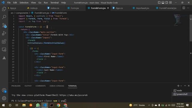Screen dimensions: 192x108
Task: Open WhatsApp from the taskbar
Action: click(x=38, y=105)
